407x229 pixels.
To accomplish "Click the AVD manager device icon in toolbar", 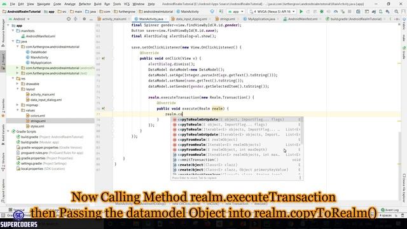I will pos(380,11).
